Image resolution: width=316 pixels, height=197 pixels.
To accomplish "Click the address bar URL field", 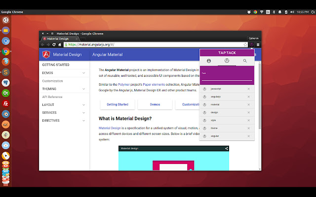I will point(156,45).
